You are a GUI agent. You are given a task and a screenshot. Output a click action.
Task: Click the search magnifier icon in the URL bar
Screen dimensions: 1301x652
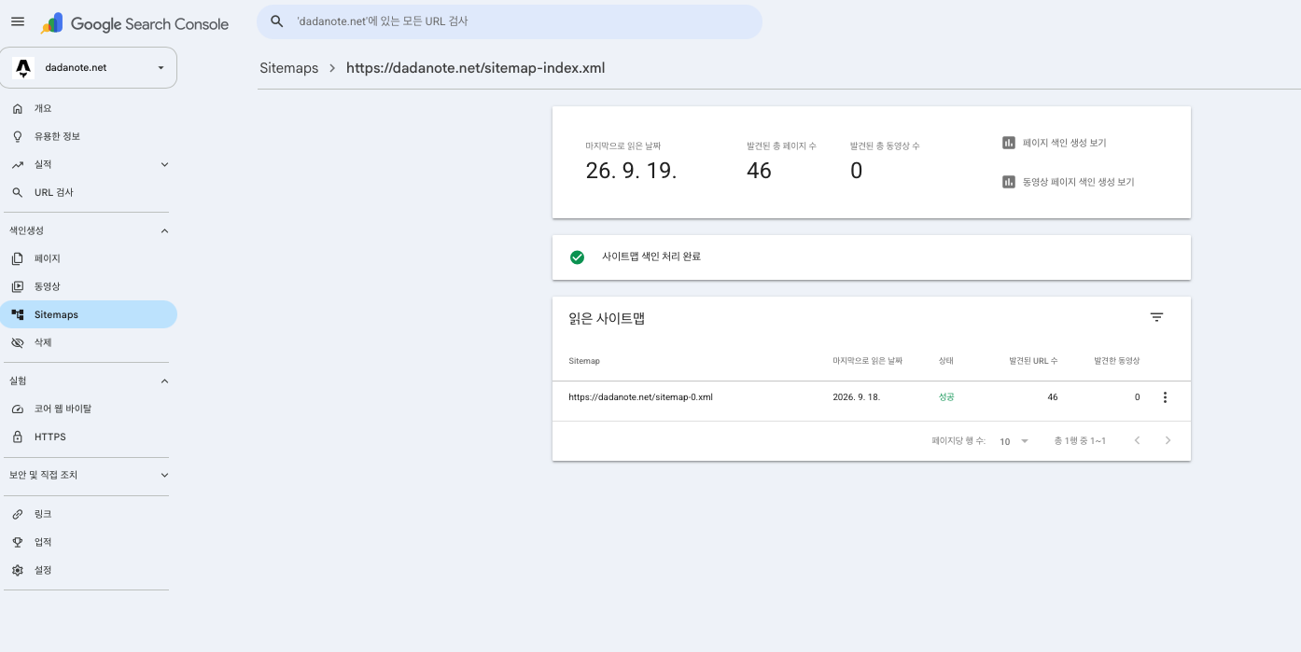pyautogui.click(x=276, y=21)
